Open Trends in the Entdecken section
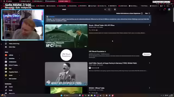This screenshot has height=97, width=174. click(x=9, y=87)
